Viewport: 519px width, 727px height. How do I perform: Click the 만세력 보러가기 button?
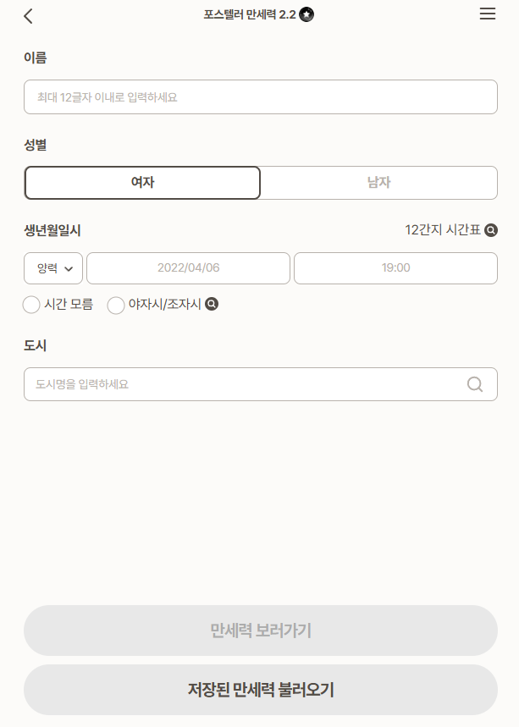coord(261,631)
